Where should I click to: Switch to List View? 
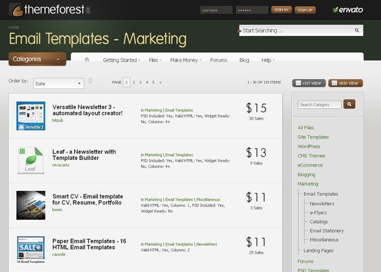point(309,83)
